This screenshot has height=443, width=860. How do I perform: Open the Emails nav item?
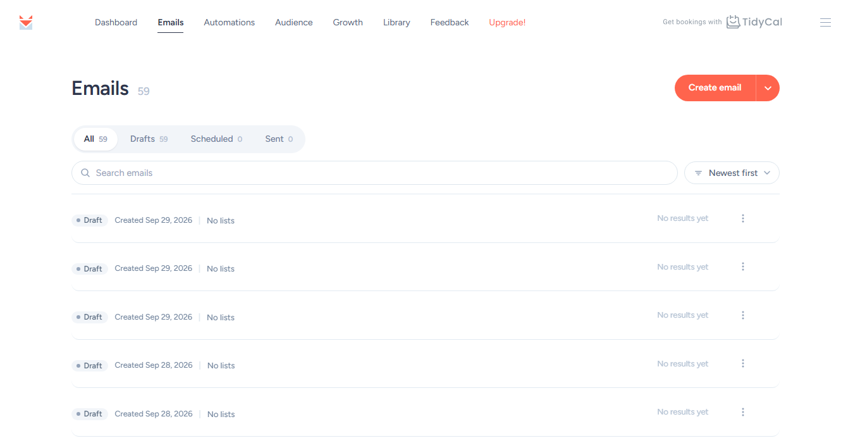pos(171,22)
